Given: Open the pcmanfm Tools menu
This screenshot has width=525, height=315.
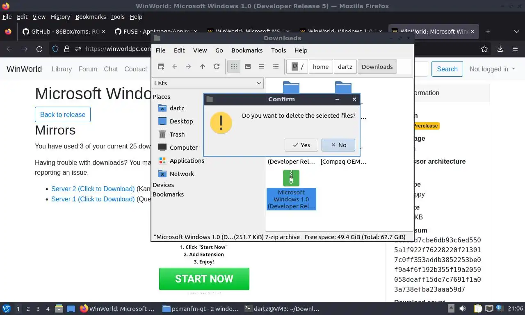Looking at the screenshot, I should [278, 50].
